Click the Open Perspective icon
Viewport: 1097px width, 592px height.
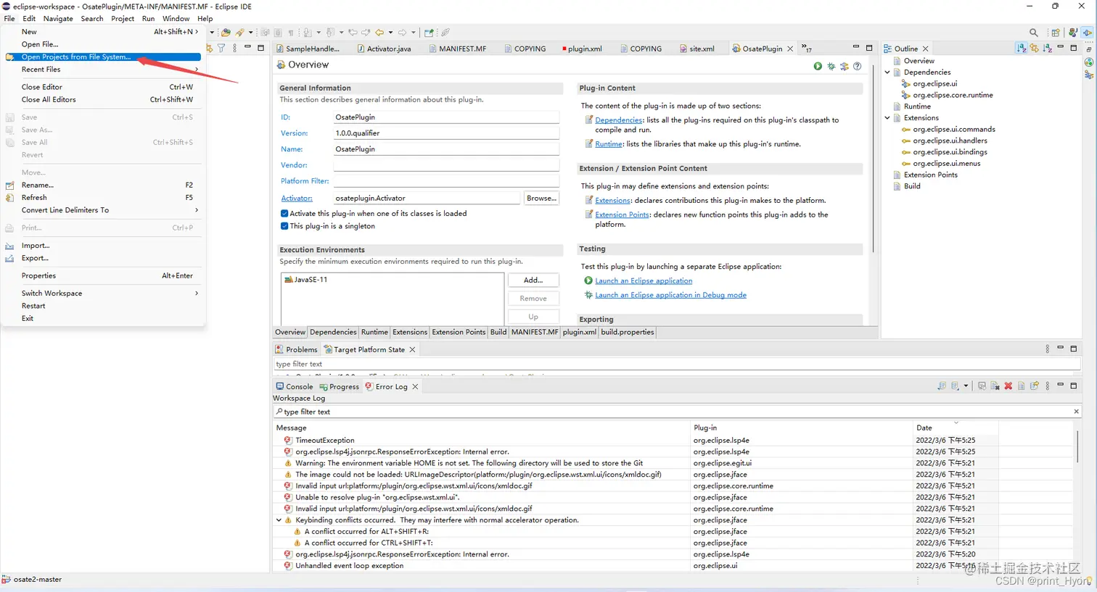click(x=1056, y=33)
